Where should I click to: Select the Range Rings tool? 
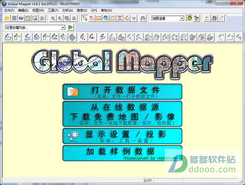click(x=64, y=37)
